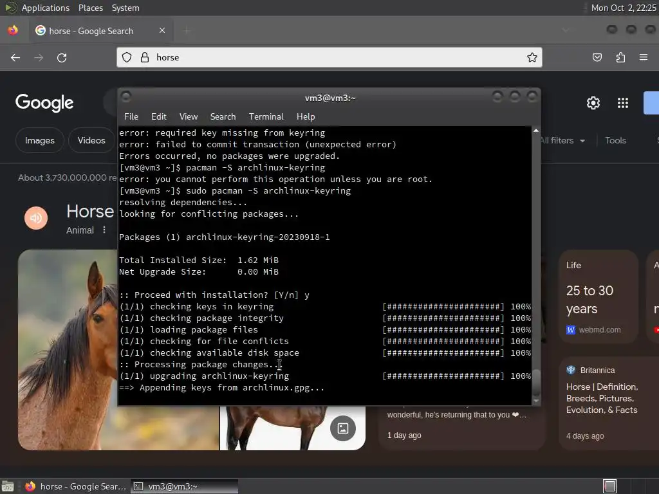This screenshot has height=494, width=659.
Task: Select the Images search filter
Action: [39, 140]
